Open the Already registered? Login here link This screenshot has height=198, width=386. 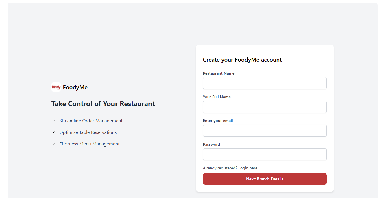coord(230,168)
